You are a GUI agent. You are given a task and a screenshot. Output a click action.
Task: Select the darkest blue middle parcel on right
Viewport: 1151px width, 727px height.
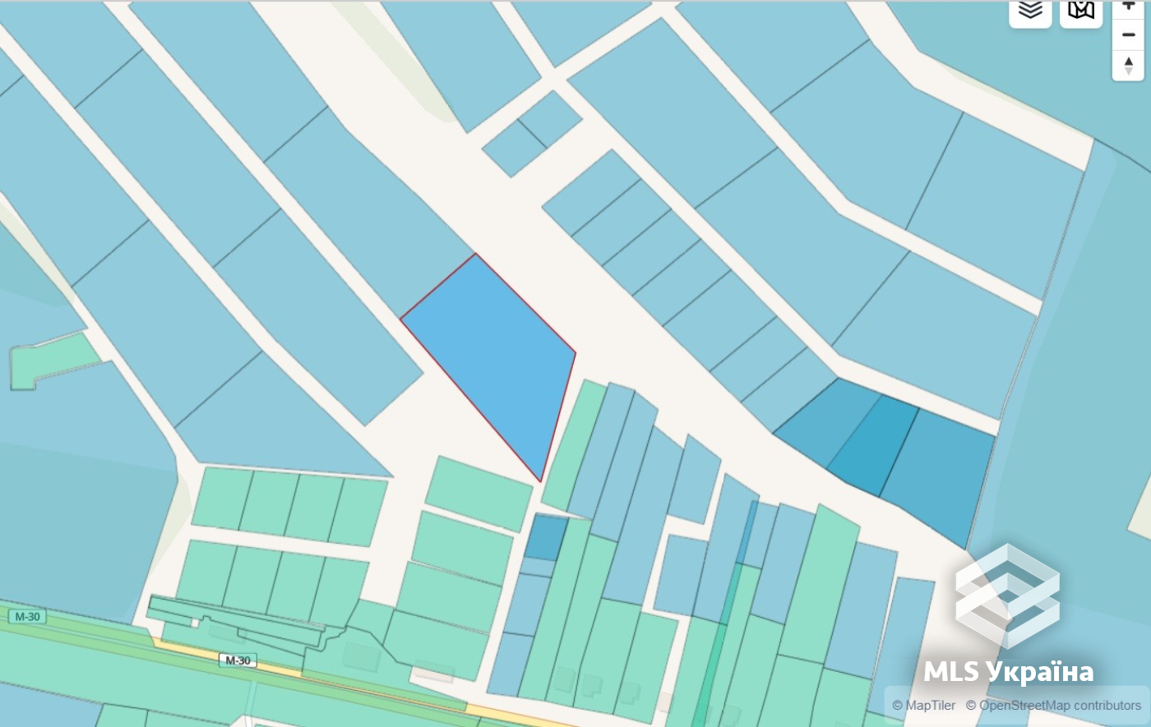(873, 444)
